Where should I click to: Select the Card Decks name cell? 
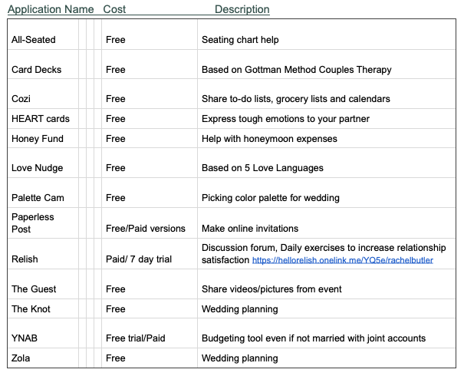[43, 64]
